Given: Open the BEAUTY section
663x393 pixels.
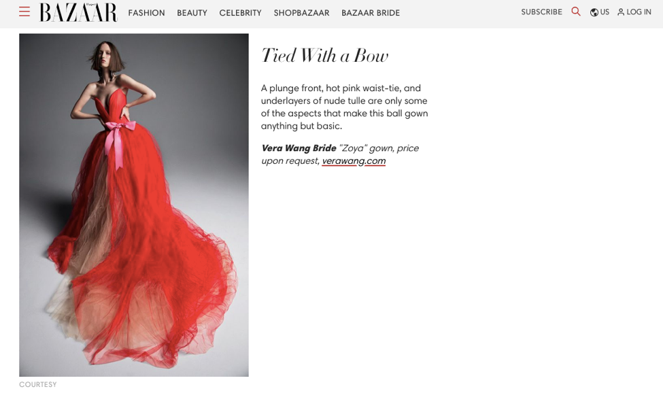Looking at the screenshot, I should click(x=192, y=13).
